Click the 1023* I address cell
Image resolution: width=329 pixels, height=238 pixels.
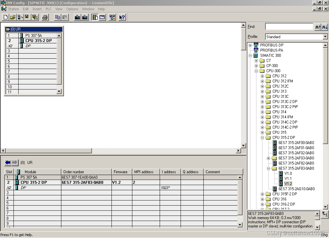click(170, 188)
